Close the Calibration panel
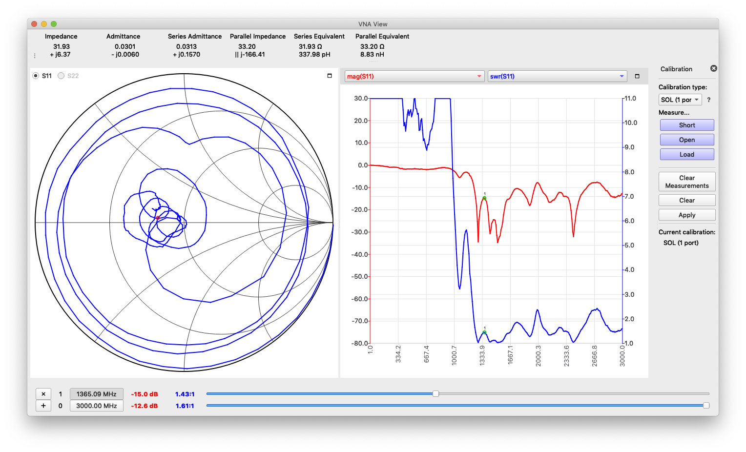Screen dimensions: 746x452 (713, 68)
